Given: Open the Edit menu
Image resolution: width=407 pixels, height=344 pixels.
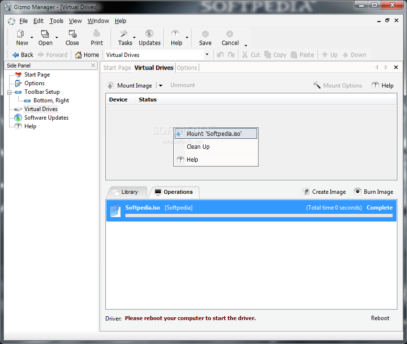Looking at the screenshot, I should click(38, 21).
